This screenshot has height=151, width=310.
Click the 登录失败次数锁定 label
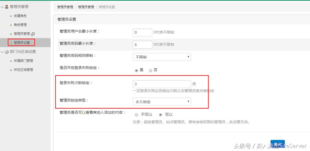point(76,83)
